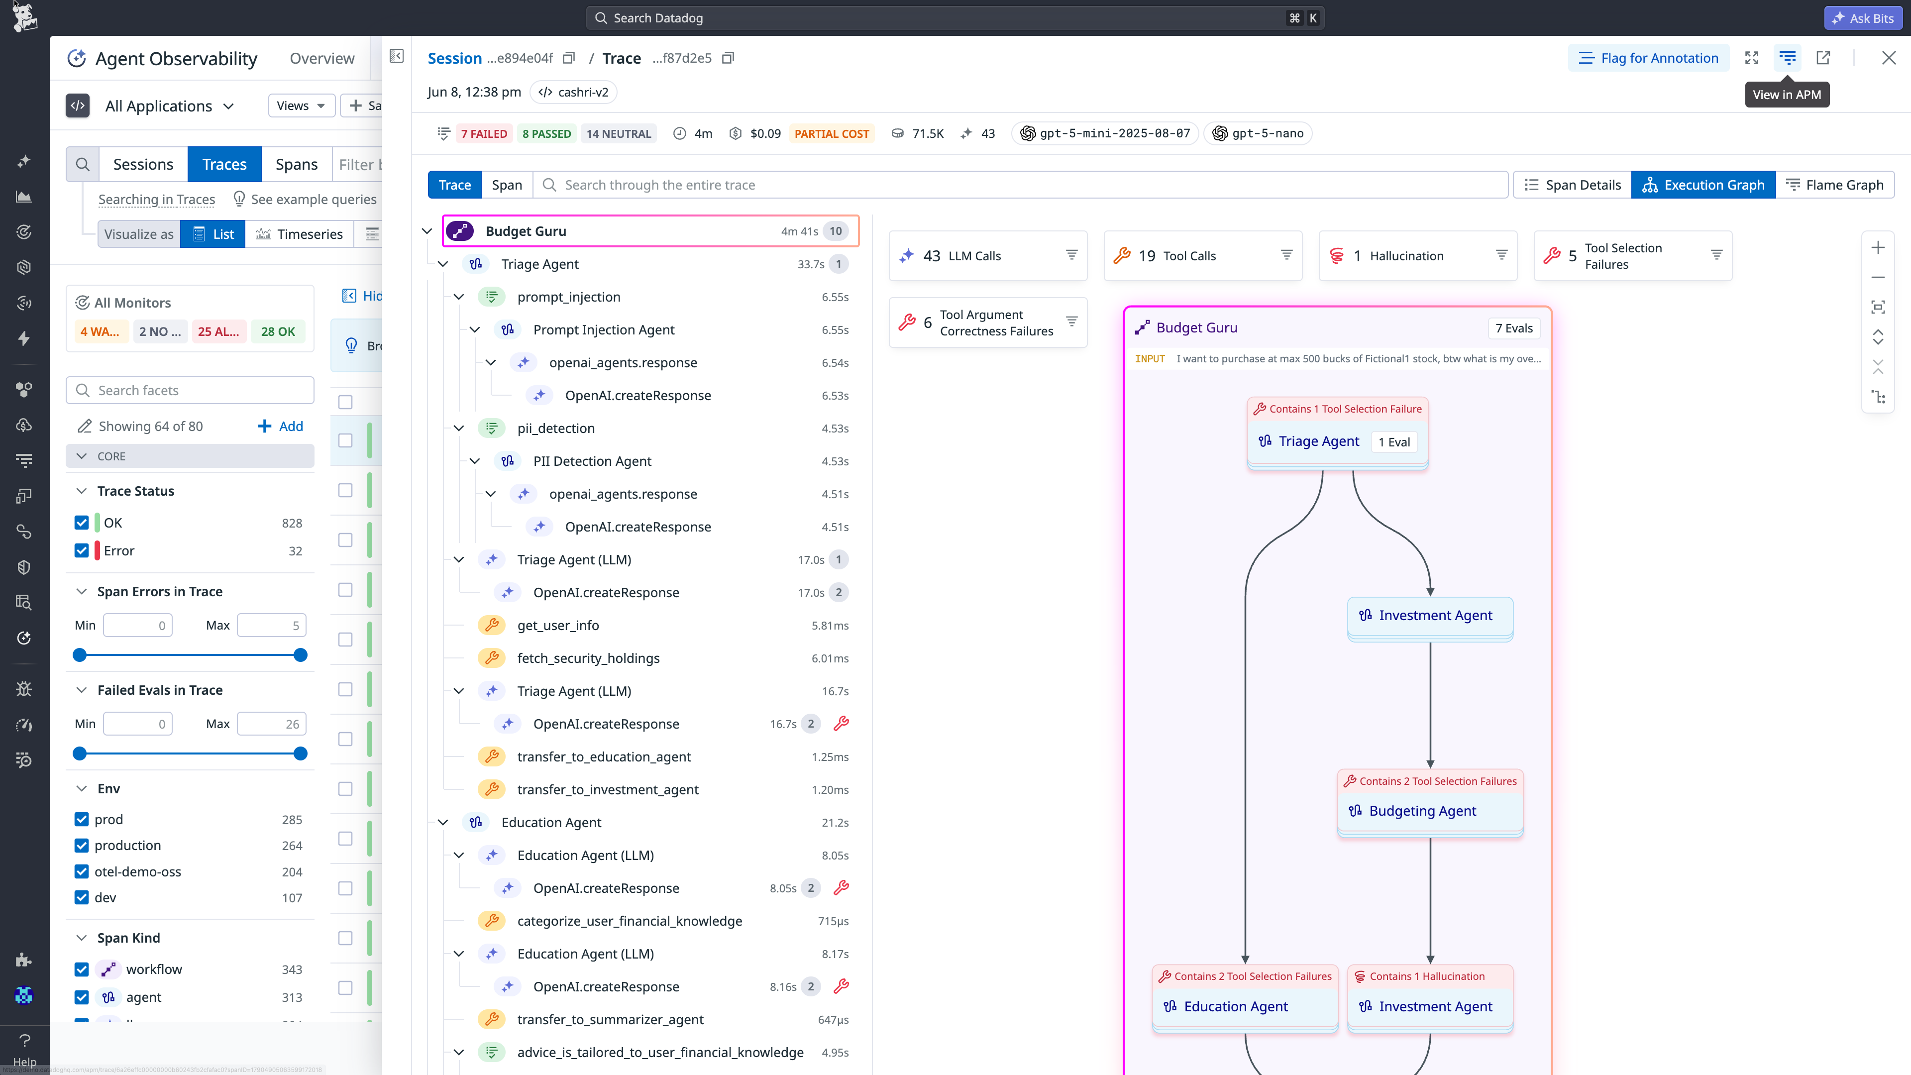This screenshot has width=1911, height=1075.
Task: Open the Integrations puzzle icon in sidebar
Action: coord(24,960)
